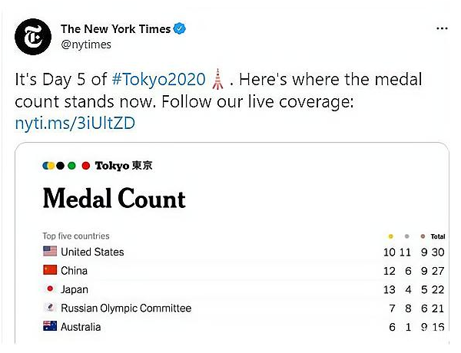Click the China flag icon
The width and height of the screenshot is (461, 353).
(x=49, y=270)
